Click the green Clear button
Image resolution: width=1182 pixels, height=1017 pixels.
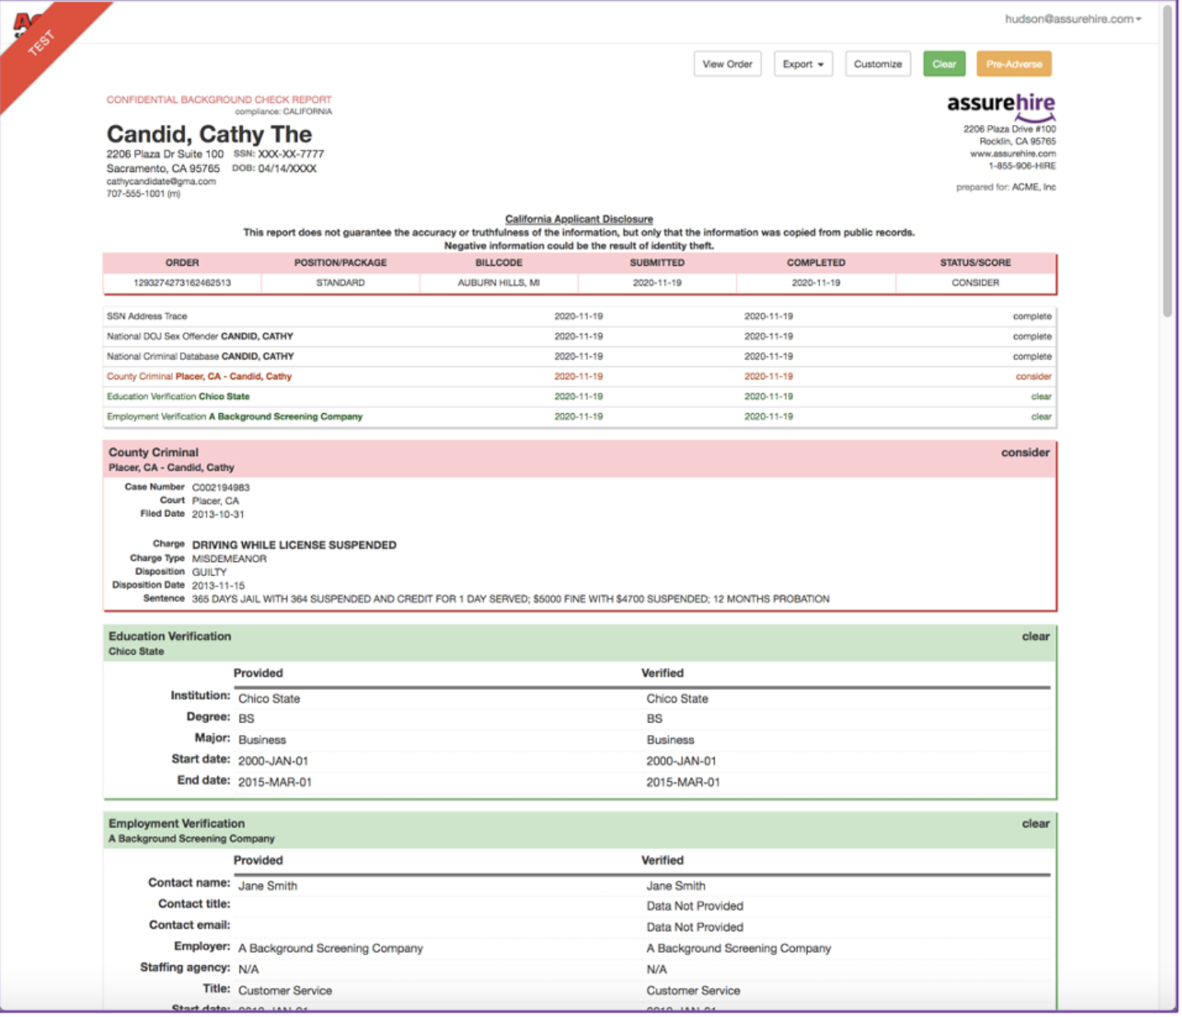click(943, 64)
